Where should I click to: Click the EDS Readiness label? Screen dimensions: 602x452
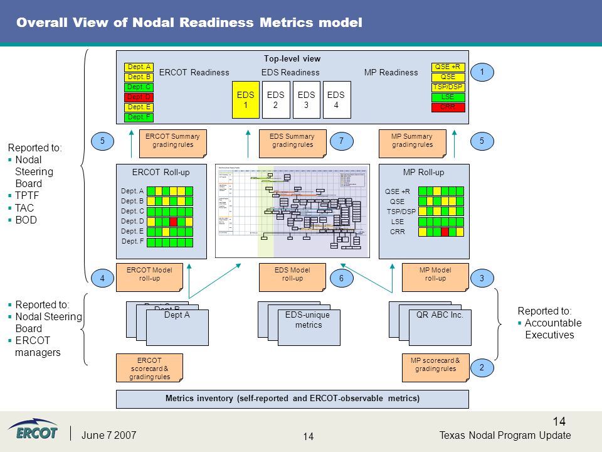tap(290, 73)
